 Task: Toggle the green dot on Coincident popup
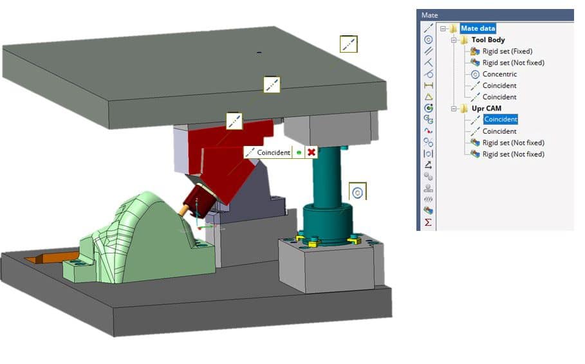[299, 152]
